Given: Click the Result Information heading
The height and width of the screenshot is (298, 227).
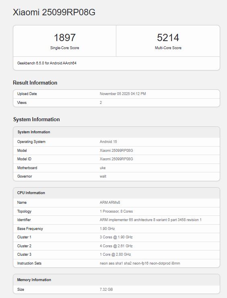Looking at the screenshot, I should click(35, 83).
